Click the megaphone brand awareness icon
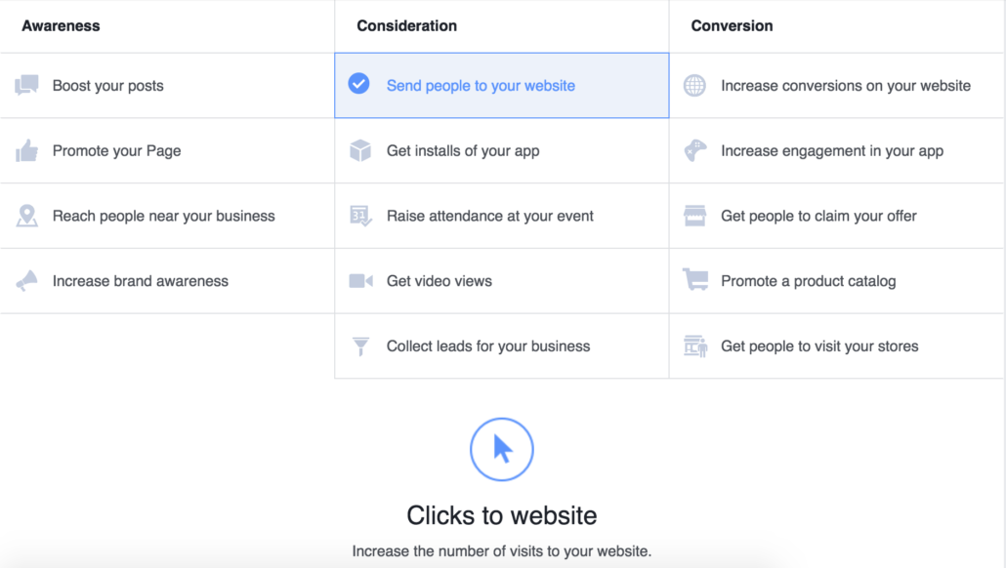Screen dimensions: 1006x568 point(26,281)
